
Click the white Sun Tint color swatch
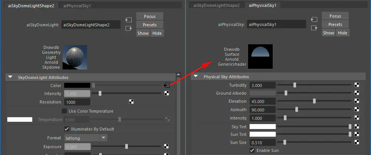(x=263, y=134)
